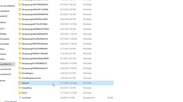Click File folder type in Zoom row
This screenshot has height=102, width=183.
pyautogui.click(x=87, y=93)
